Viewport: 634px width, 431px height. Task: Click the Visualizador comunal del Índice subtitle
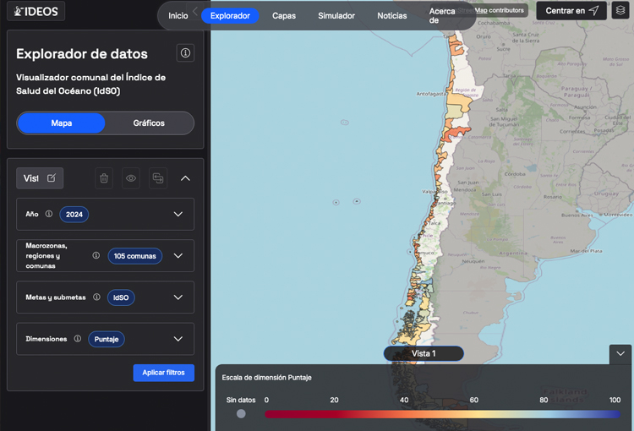coord(91,85)
